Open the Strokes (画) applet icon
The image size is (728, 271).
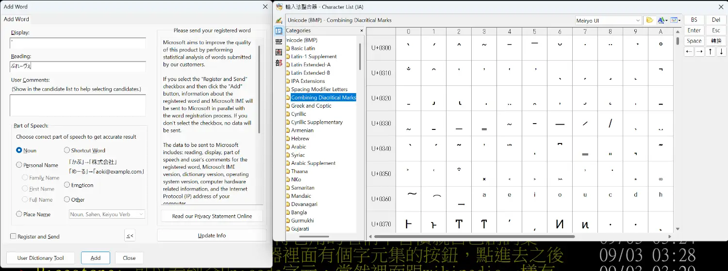point(279,52)
